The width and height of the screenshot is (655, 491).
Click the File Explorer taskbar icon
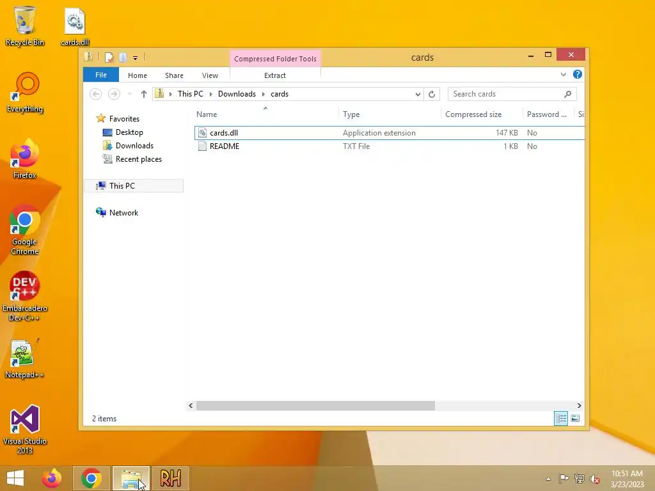pos(131,478)
